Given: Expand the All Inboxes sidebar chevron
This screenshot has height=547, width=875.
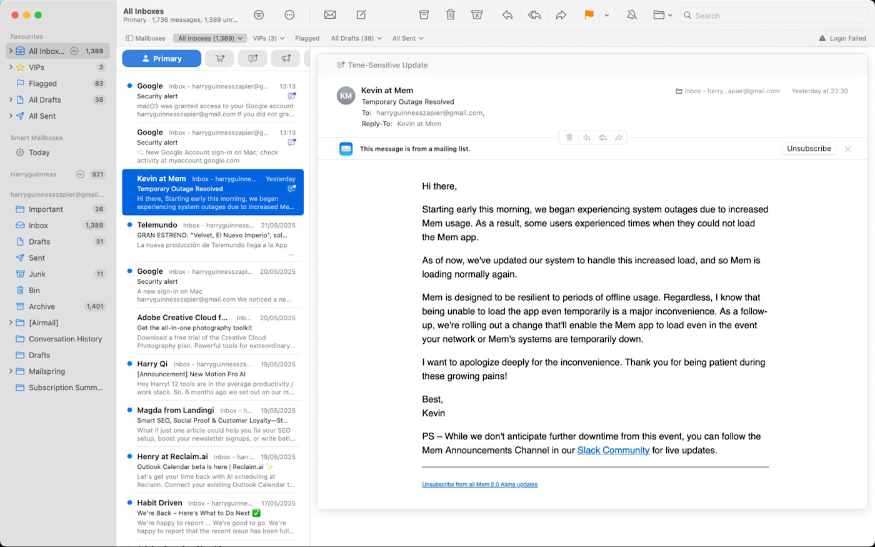Looking at the screenshot, I should [x=11, y=51].
